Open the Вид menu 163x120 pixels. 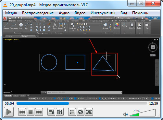124,13
